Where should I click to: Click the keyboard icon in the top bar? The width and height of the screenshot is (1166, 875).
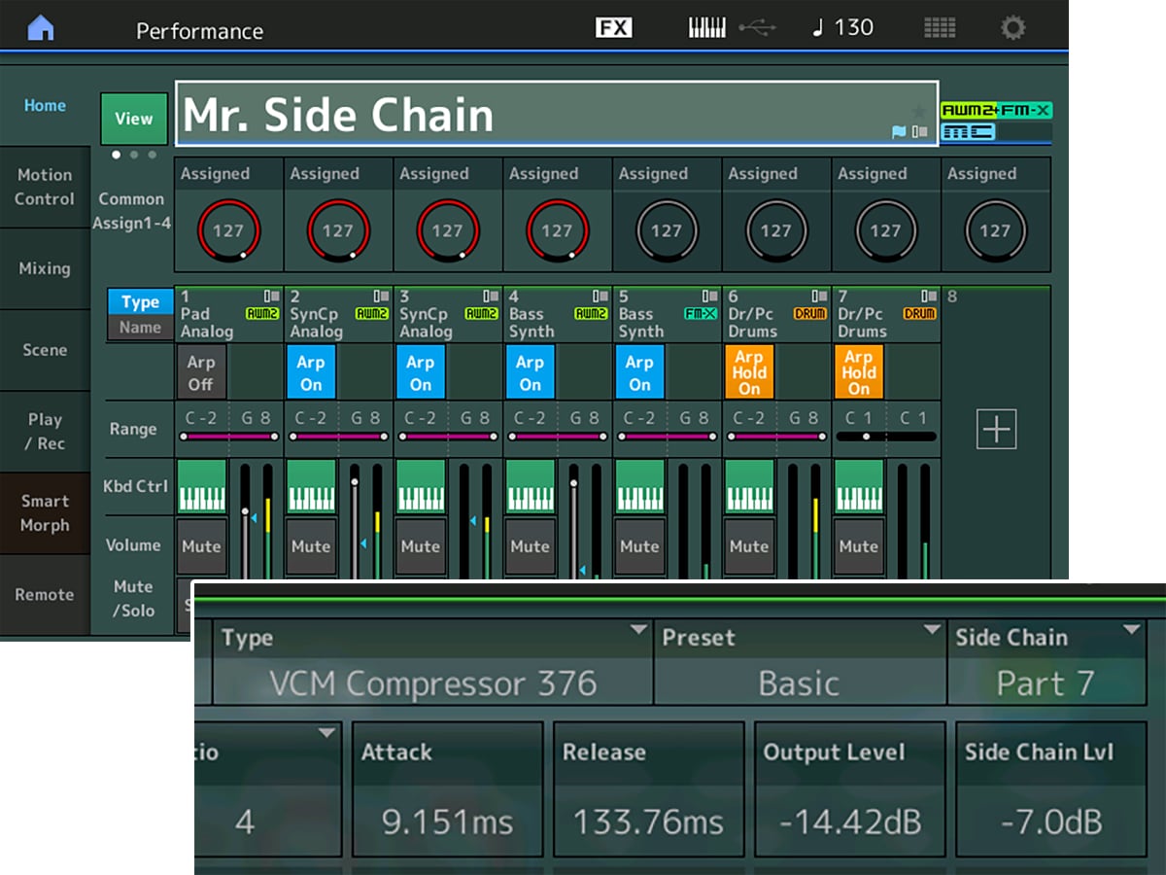coord(707,26)
